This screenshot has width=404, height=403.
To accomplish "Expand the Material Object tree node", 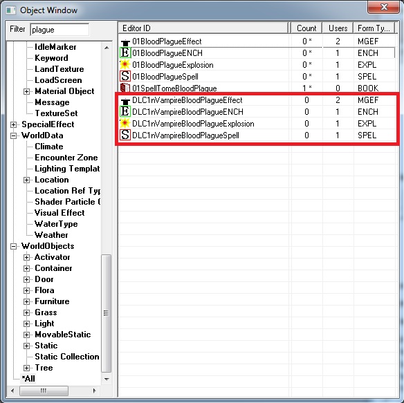I will point(26,91).
